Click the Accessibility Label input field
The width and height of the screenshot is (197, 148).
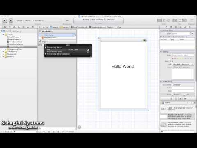183,88
